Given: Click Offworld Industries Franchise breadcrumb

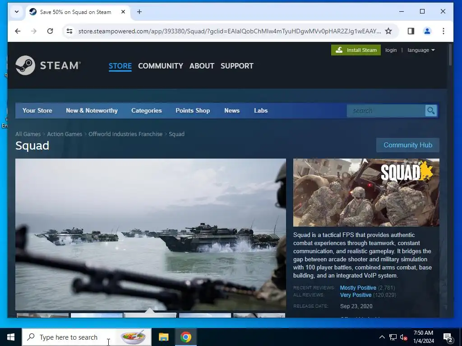Looking at the screenshot, I should point(125,134).
